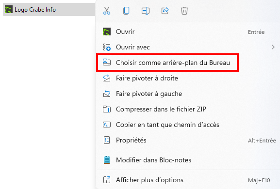Image resolution: width=280 pixels, height=189 pixels.
Task: Choose Ouvrir in the context menu
Action: 188,31
